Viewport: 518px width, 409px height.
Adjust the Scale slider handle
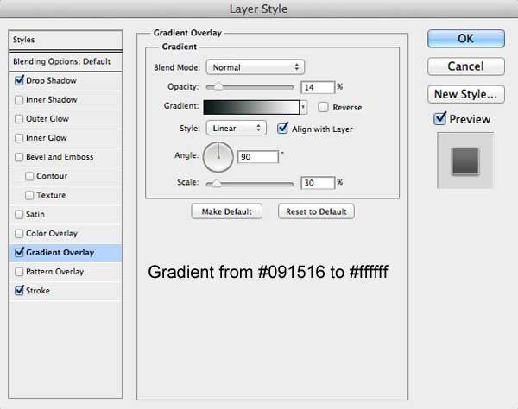217,184
